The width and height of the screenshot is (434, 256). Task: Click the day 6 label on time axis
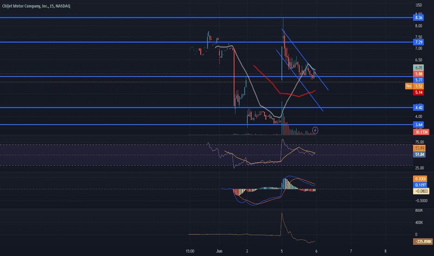(x=316, y=251)
